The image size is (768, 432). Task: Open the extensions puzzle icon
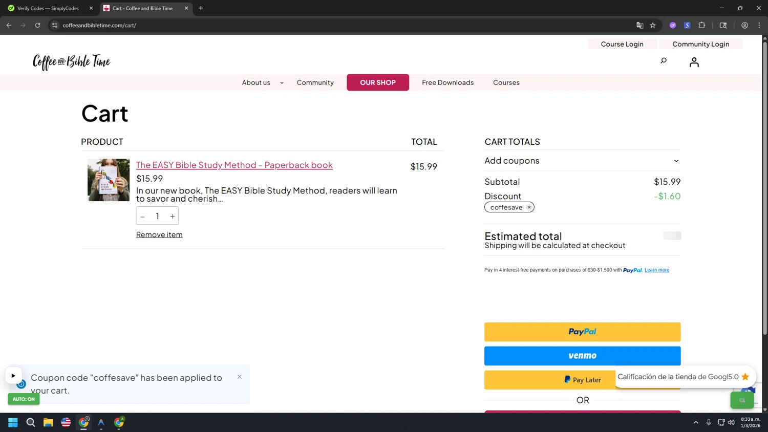point(702,25)
